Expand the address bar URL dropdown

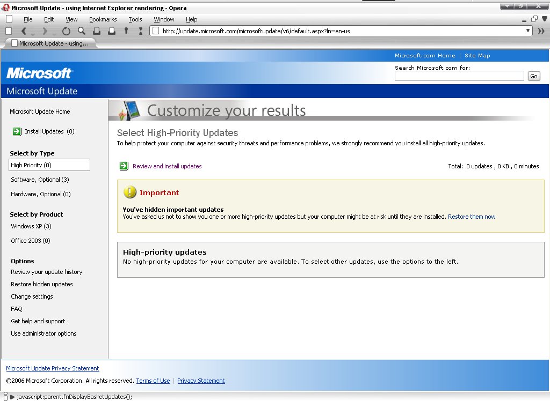pyautogui.click(x=528, y=31)
